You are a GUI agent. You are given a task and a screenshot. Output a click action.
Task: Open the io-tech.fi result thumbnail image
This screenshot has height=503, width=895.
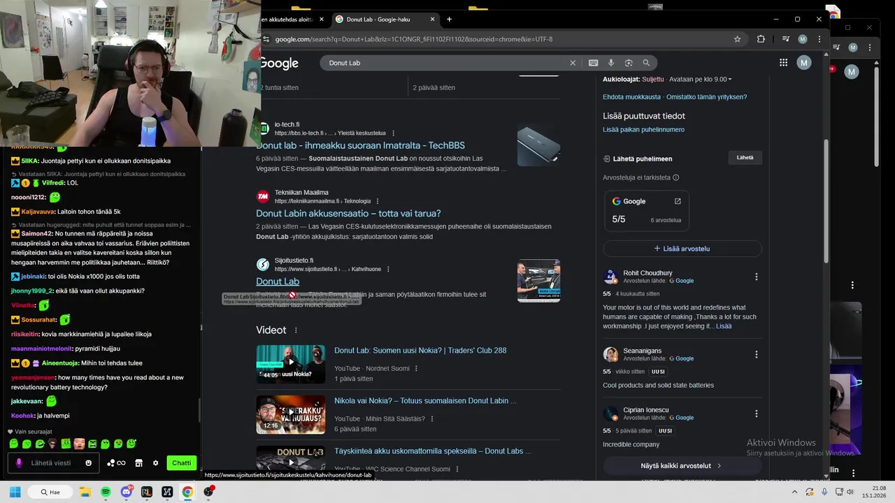click(x=538, y=145)
